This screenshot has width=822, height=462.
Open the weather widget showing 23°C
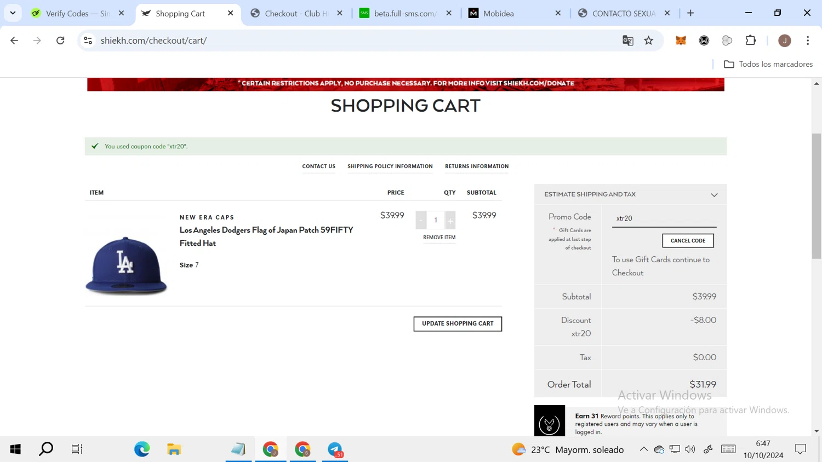coord(568,449)
